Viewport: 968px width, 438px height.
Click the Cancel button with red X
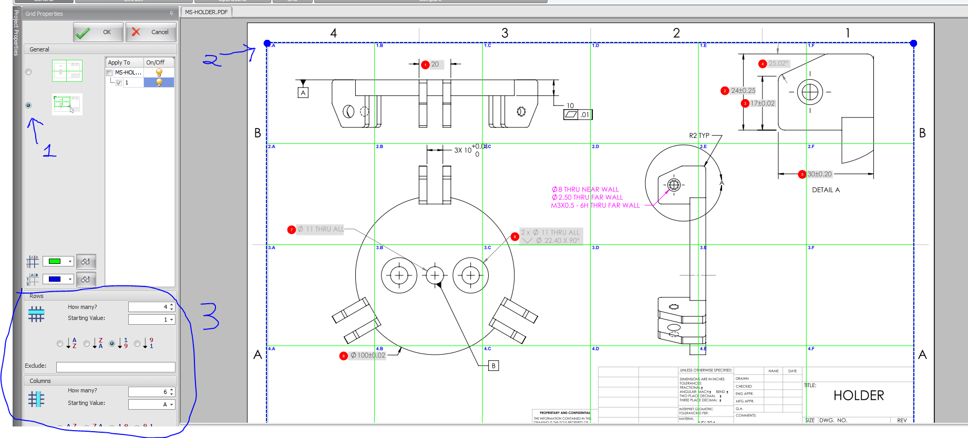click(150, 32)
